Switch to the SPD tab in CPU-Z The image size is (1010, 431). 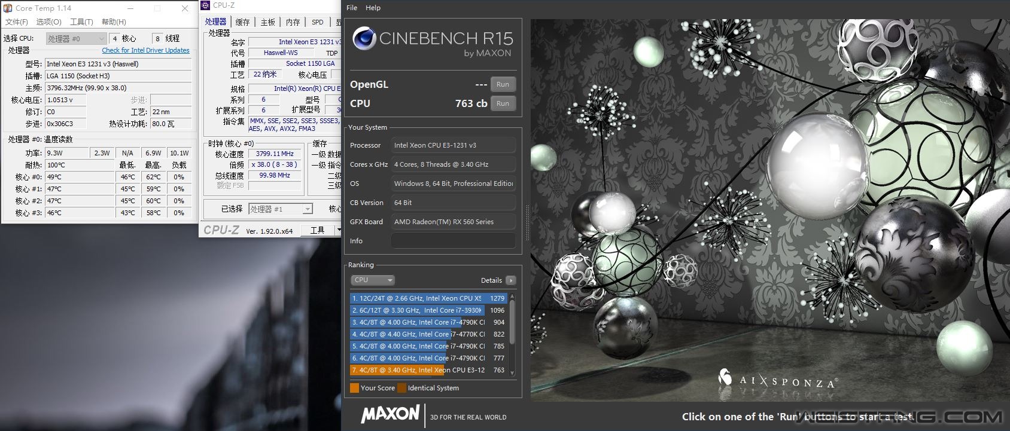tap(318, 22)
